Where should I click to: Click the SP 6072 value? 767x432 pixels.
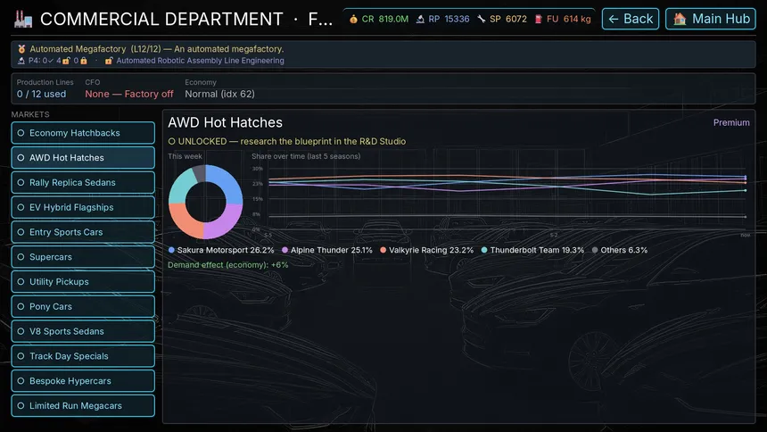(x=508, y=19)
